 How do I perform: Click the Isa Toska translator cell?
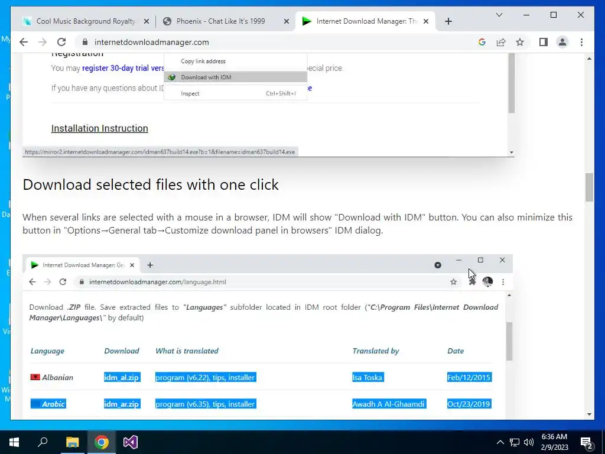pyautogui.click(x=367, y=377)
